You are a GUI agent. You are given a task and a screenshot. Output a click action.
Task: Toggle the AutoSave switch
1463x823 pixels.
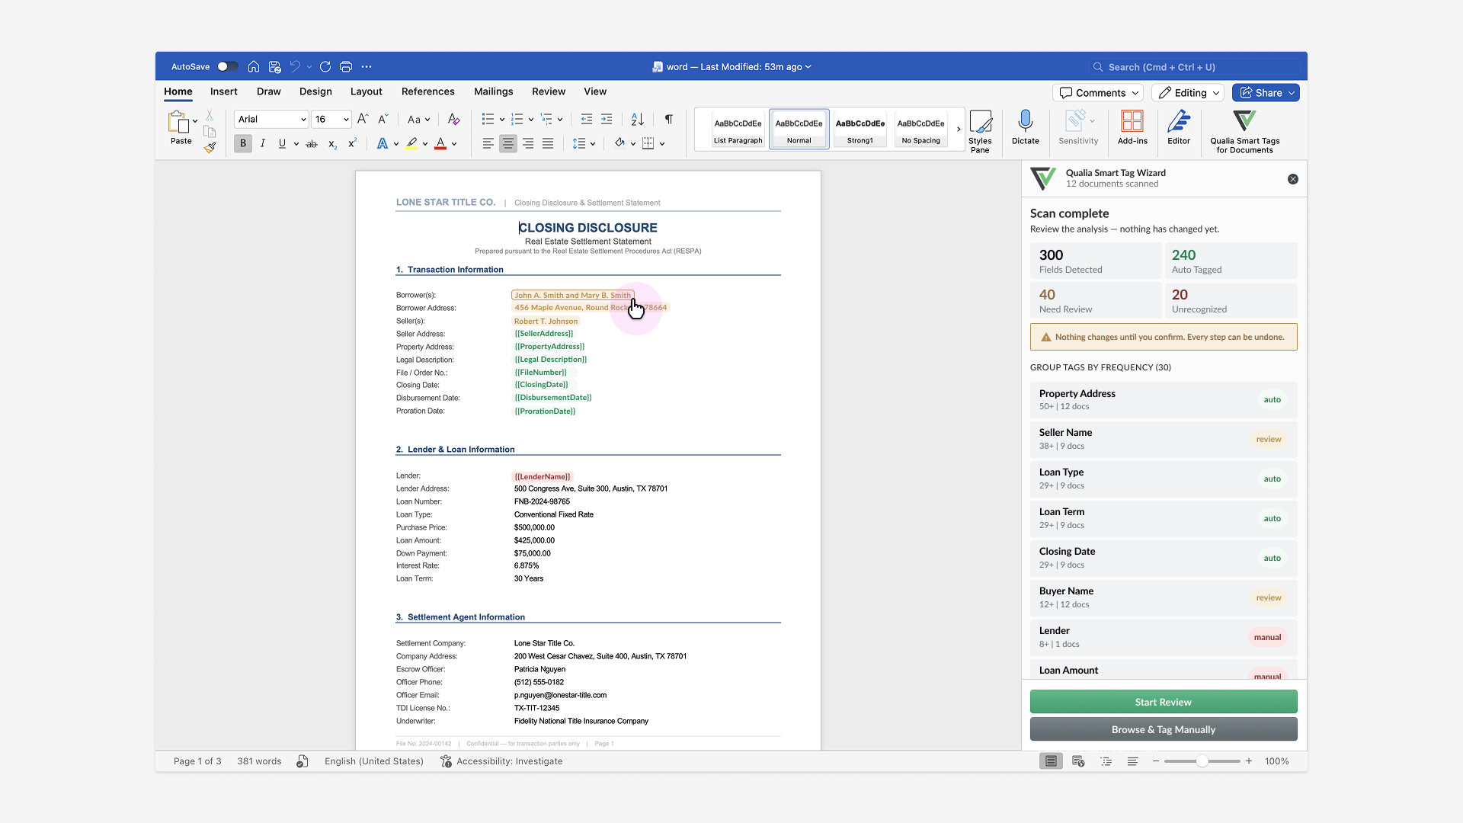tap(227, 67)
